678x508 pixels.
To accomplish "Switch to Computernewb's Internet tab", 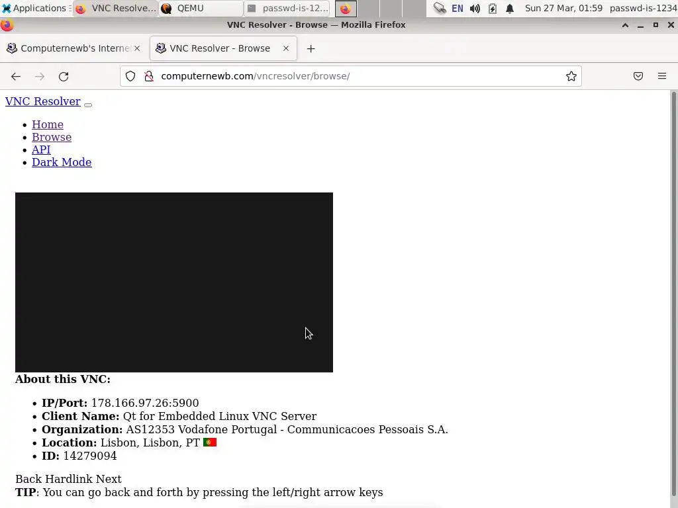I will click(73, 48).
